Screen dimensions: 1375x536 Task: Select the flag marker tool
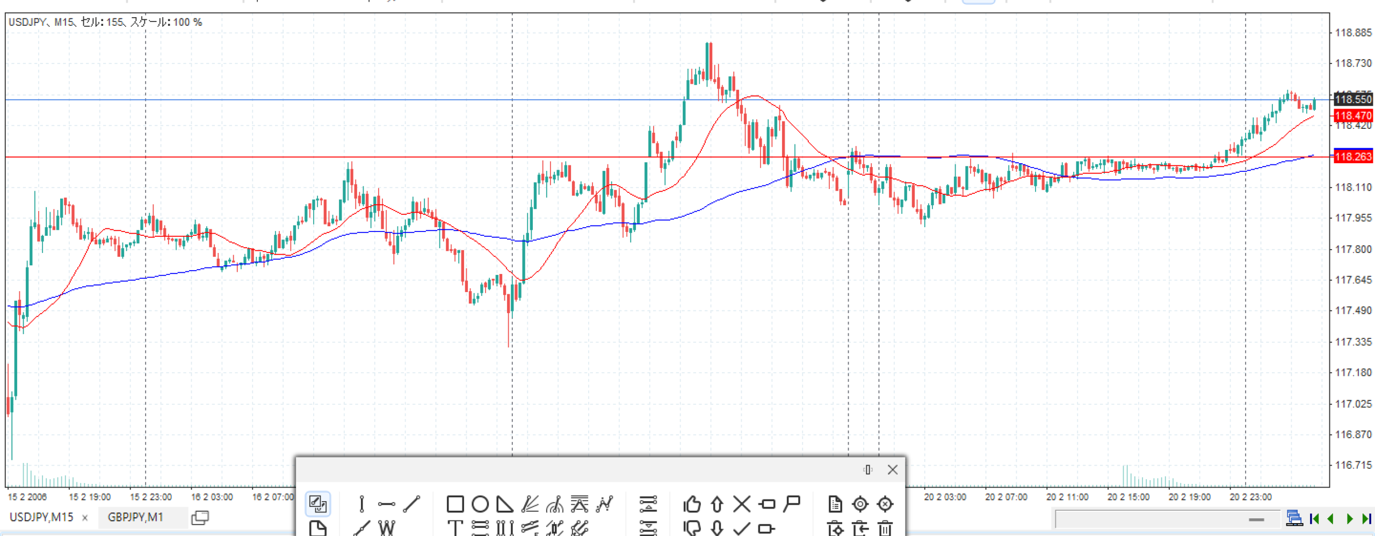[792, 504]
